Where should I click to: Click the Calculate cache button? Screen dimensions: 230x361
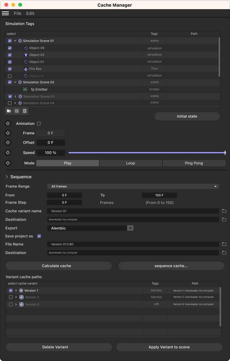click(x=59, y=266)
